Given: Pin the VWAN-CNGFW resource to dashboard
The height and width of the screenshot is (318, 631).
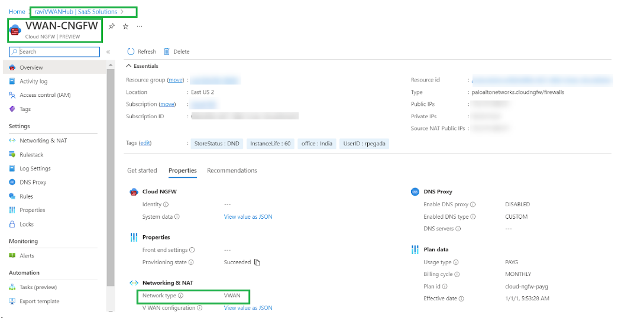Looking at the screenshot, I should pyautogui.click(x=112, y=27).
